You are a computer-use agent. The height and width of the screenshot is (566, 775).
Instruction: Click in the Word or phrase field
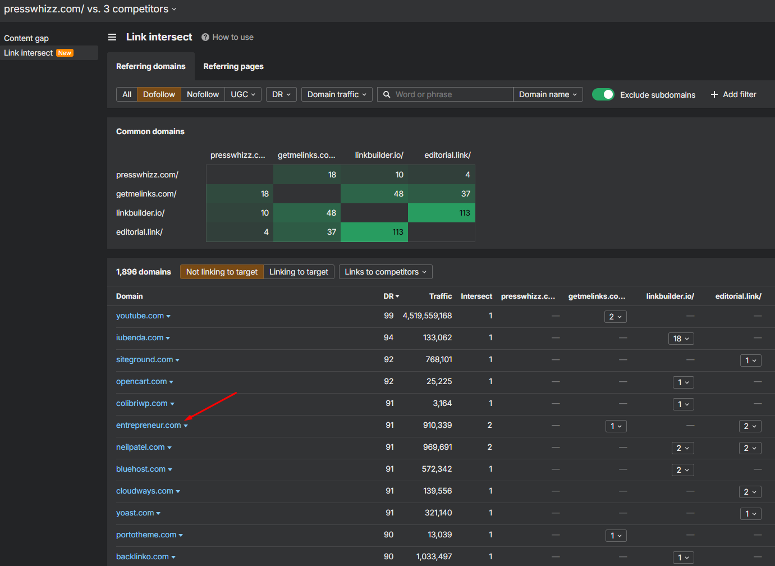[445, 94]
